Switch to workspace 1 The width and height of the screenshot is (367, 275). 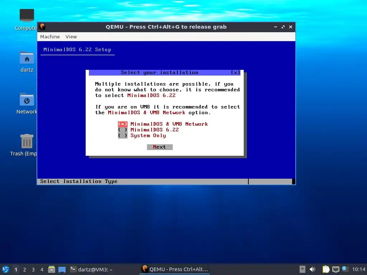click(x=16, y=270)
